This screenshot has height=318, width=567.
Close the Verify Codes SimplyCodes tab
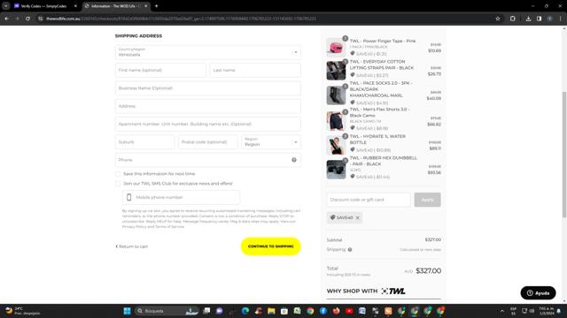(75, 6)
